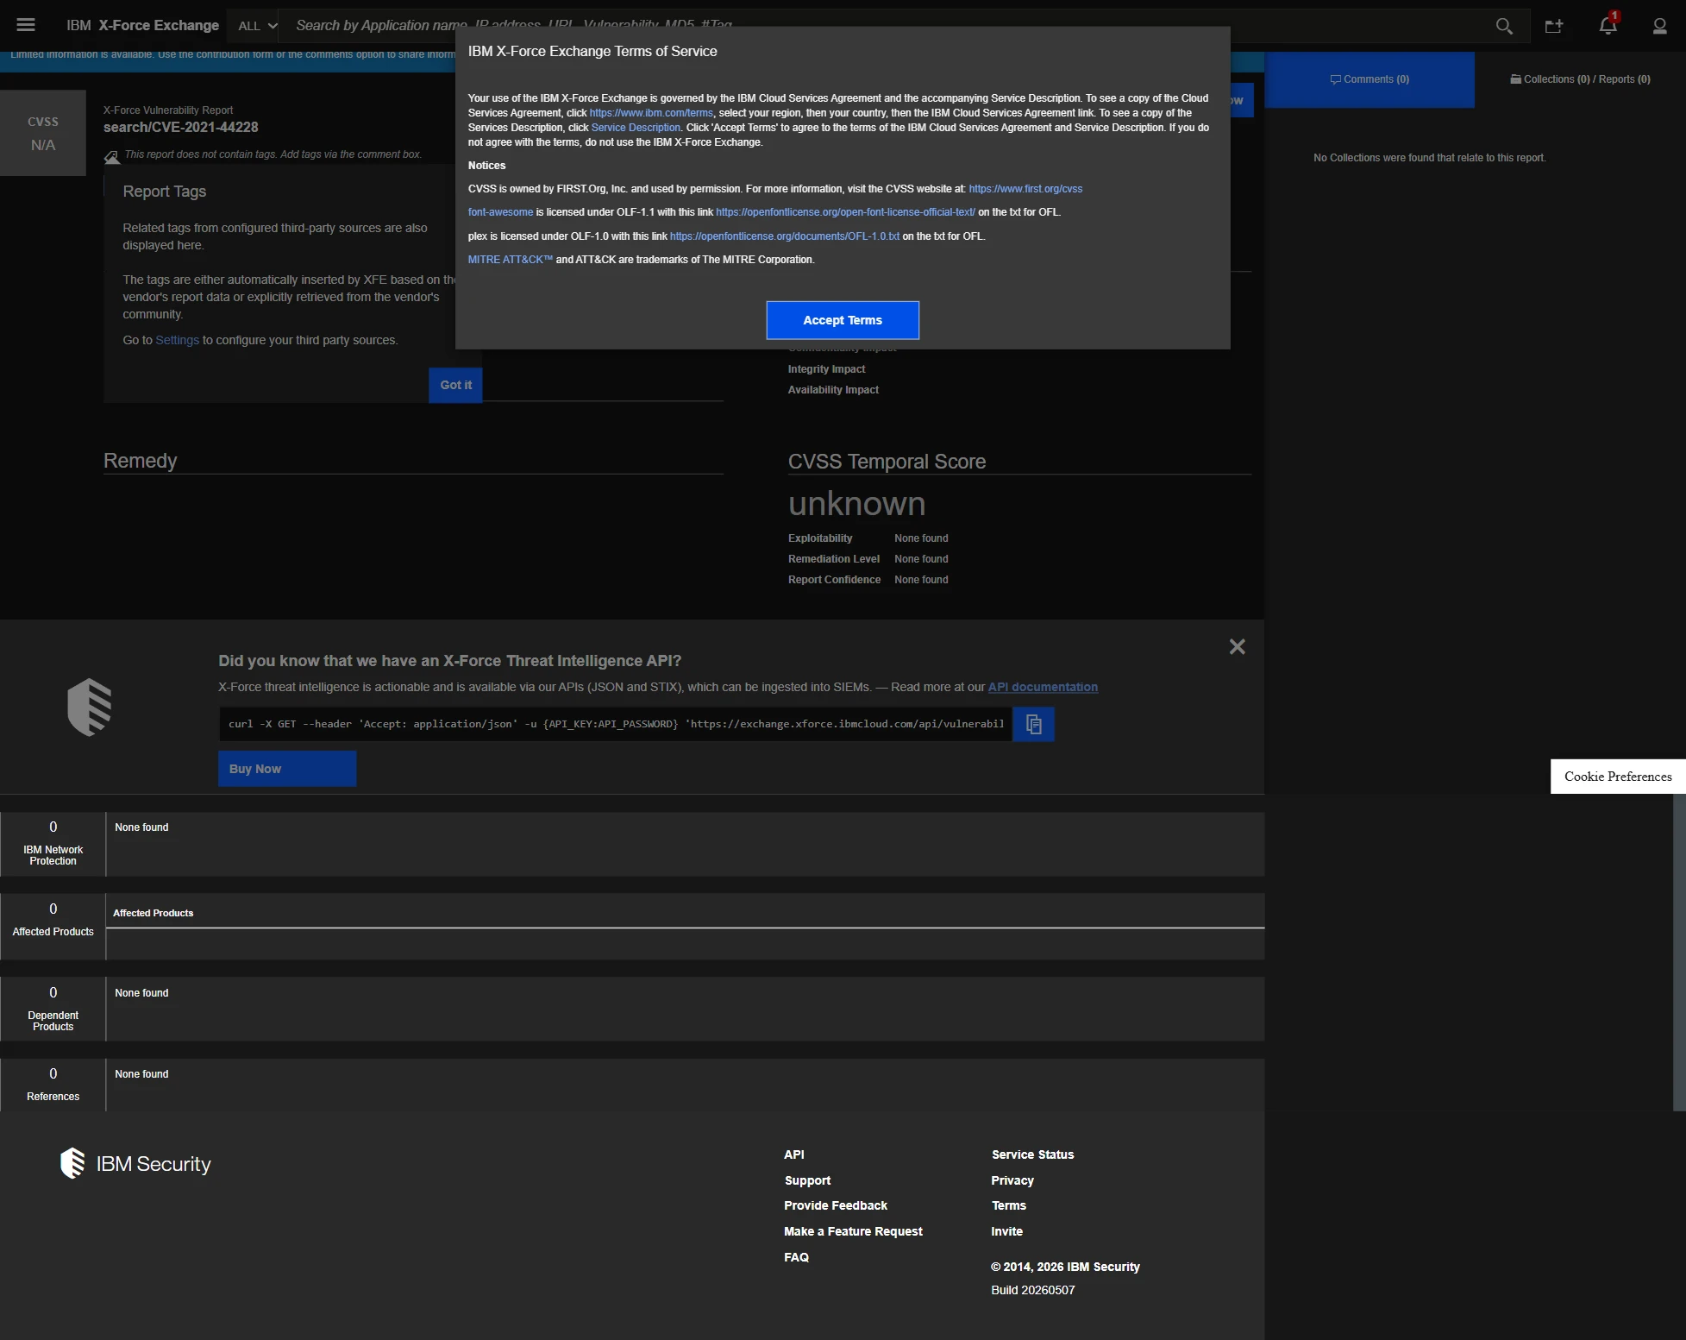Viewport: 1686px width, 1340px height.
Task: Open the hamburger navigation menu
Action: (x=26, y=25)
